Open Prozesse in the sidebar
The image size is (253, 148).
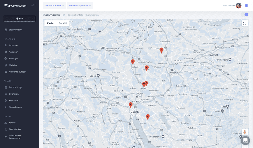[x=13, y=45]
